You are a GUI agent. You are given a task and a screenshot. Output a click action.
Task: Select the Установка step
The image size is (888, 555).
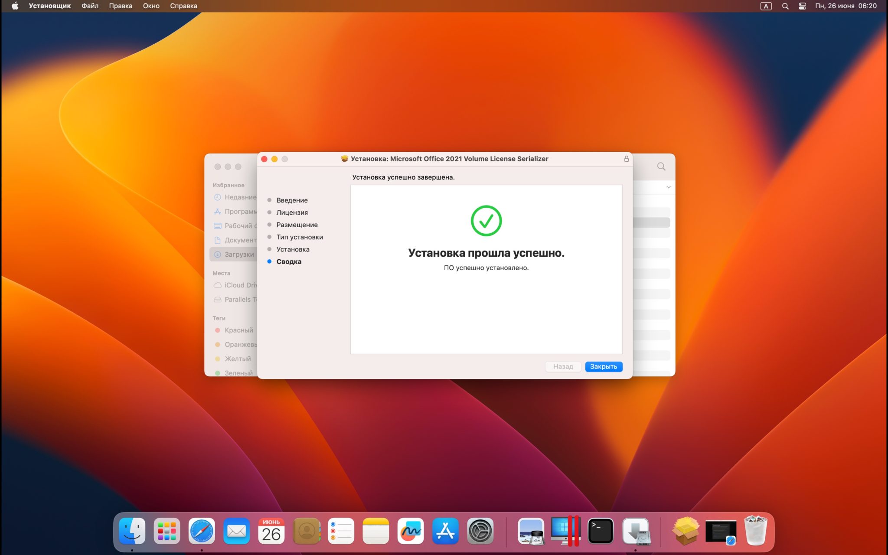coord(293,249)
